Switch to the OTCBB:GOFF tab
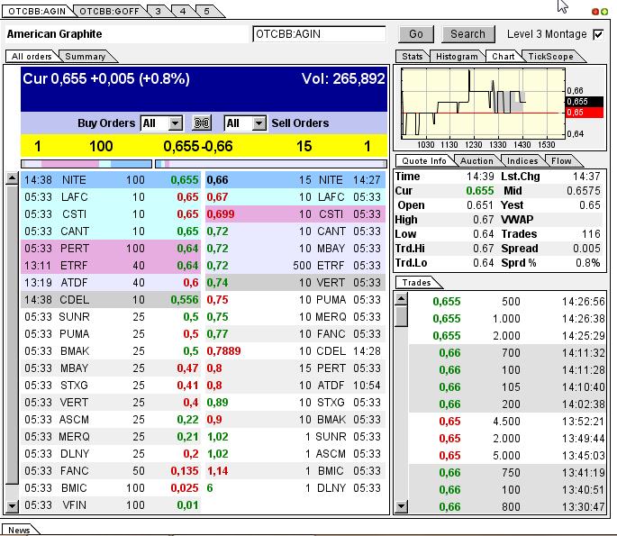This screenshot has width=617, height=536. click(106, 11)
